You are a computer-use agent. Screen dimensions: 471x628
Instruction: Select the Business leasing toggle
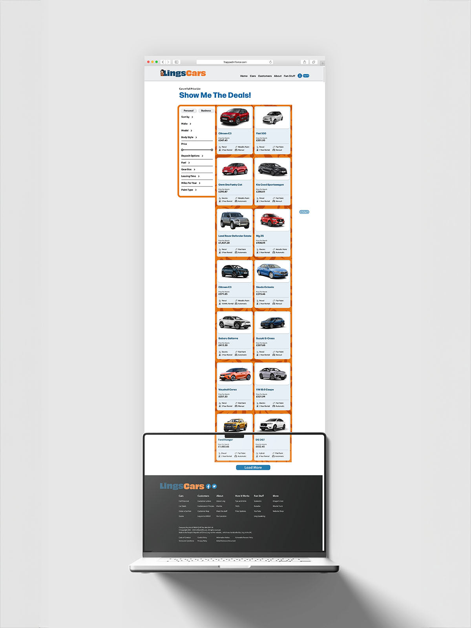206,111
